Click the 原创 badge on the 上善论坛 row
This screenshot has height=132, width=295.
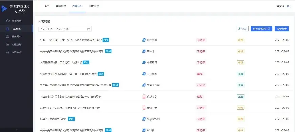coord(101,74)
